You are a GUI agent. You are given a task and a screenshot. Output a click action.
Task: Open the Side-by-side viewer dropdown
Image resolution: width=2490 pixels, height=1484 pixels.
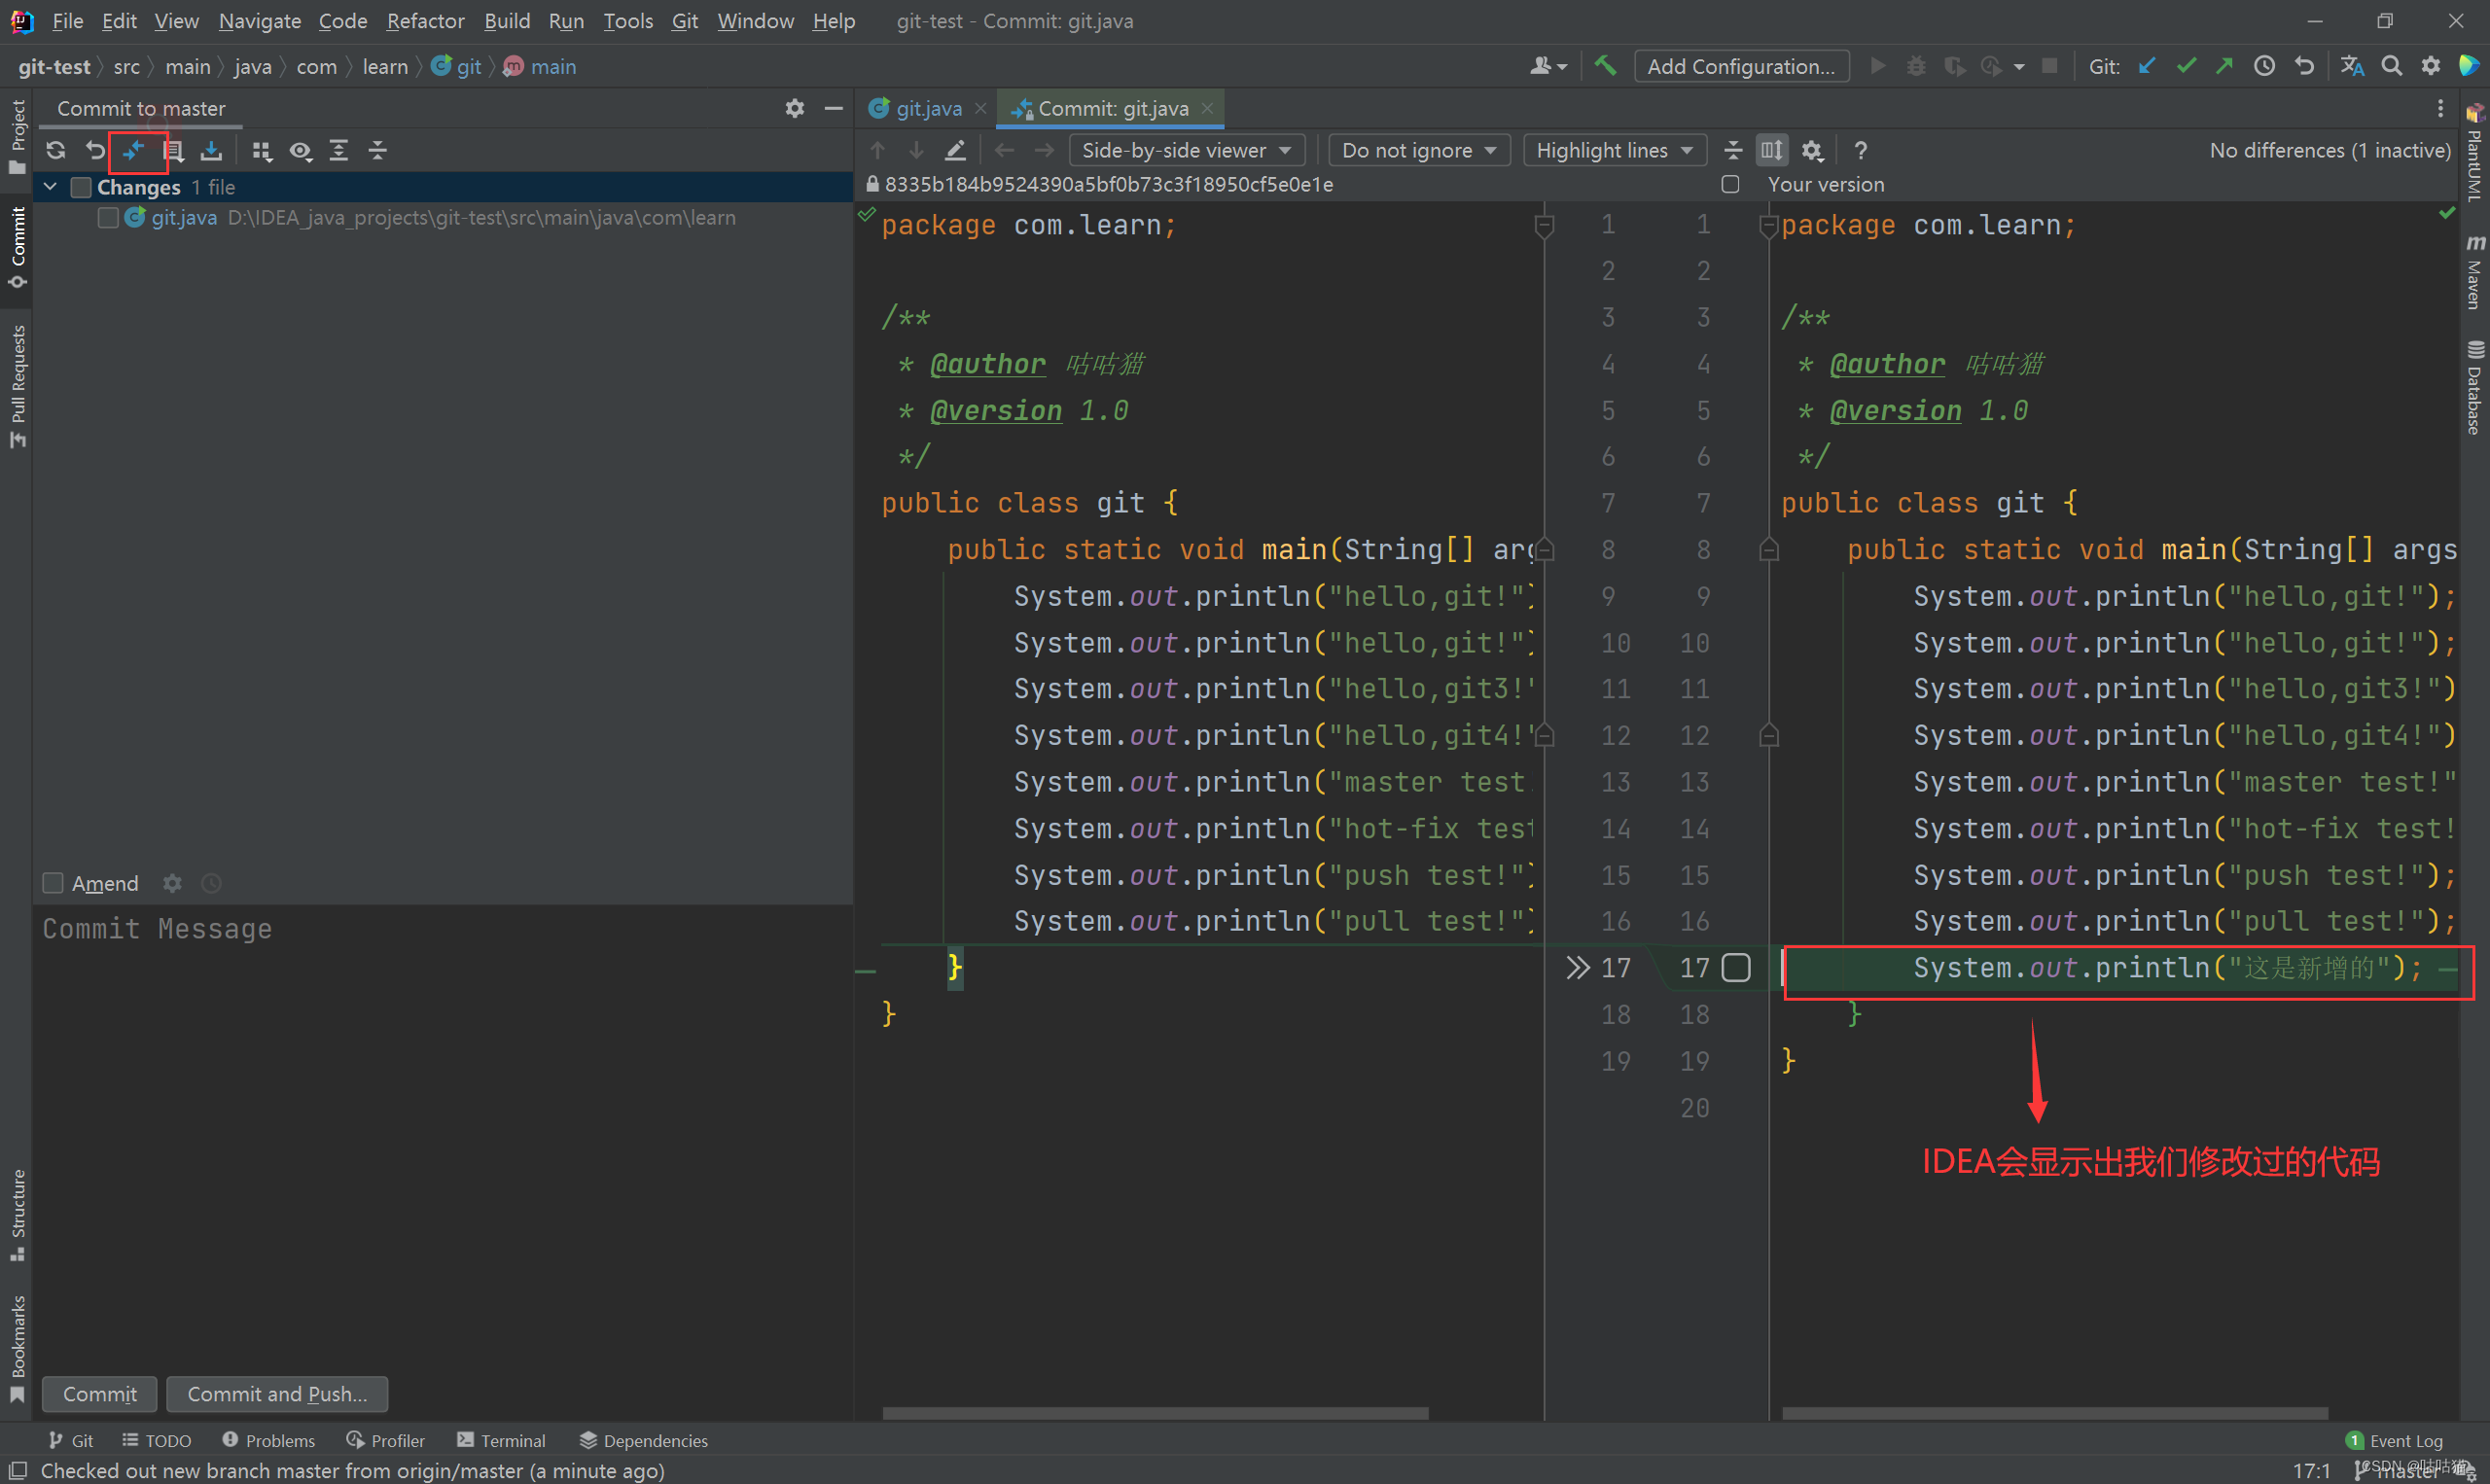[x=1186, y=150]
